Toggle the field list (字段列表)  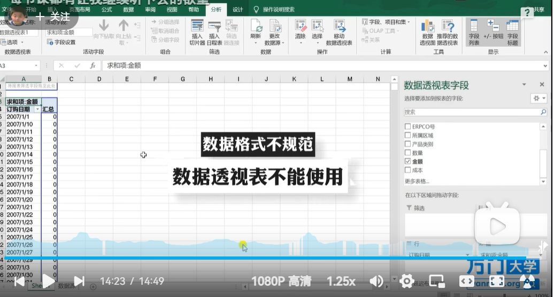click(x=474, y=33)
